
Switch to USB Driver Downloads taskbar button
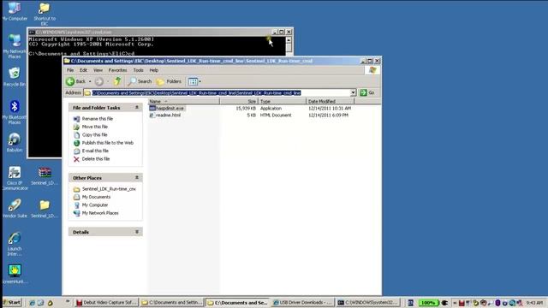[302, 302]
